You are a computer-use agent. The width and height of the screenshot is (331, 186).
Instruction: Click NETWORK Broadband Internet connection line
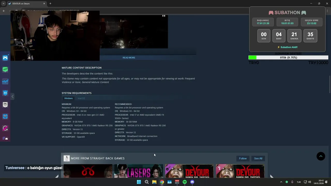pyautogui.click(x=136, y=136)
